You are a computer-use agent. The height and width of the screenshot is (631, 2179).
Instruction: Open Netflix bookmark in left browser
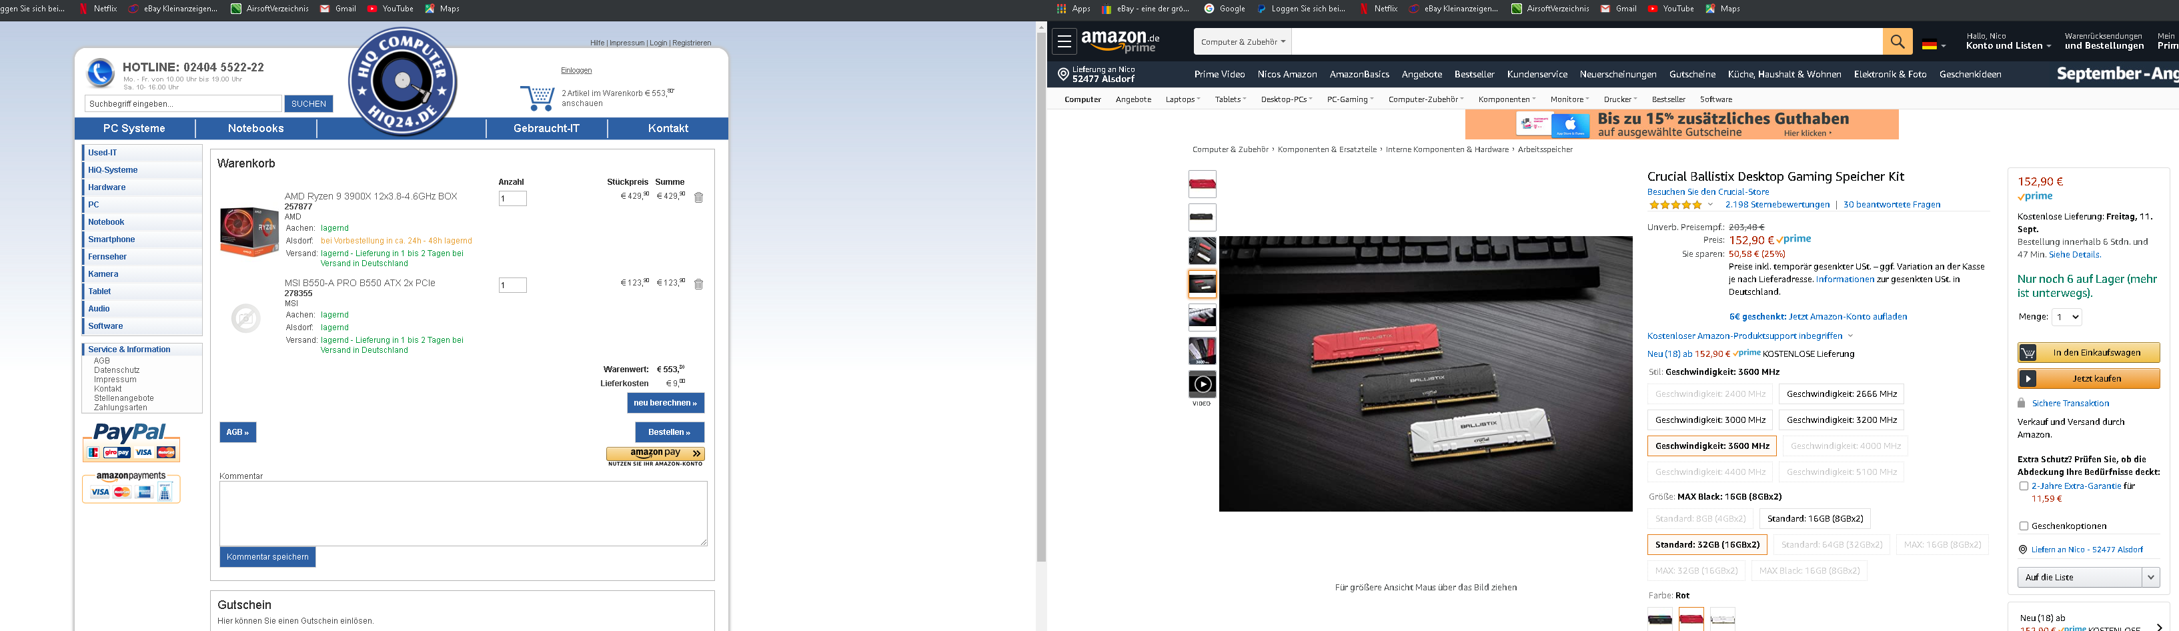click(x=98, y=9)
